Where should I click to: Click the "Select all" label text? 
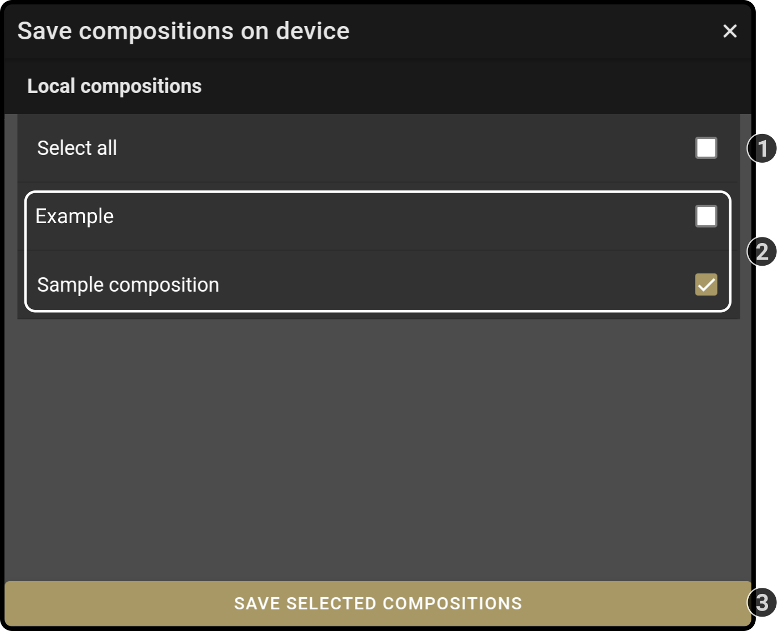(x=77, y=148)
